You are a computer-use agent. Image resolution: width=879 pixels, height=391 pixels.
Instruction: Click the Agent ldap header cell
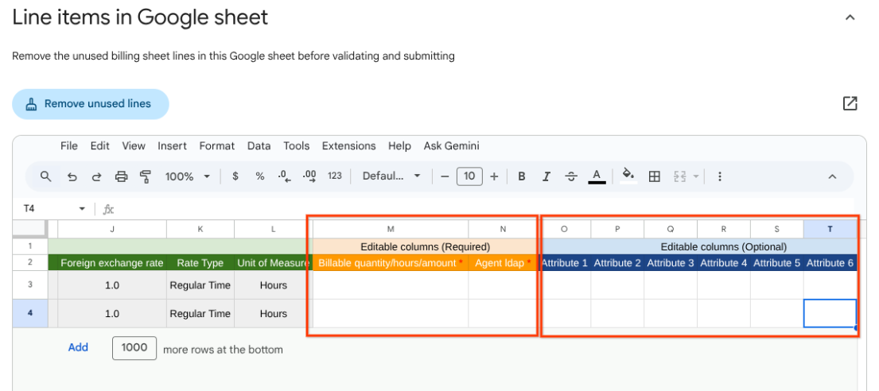503,263
